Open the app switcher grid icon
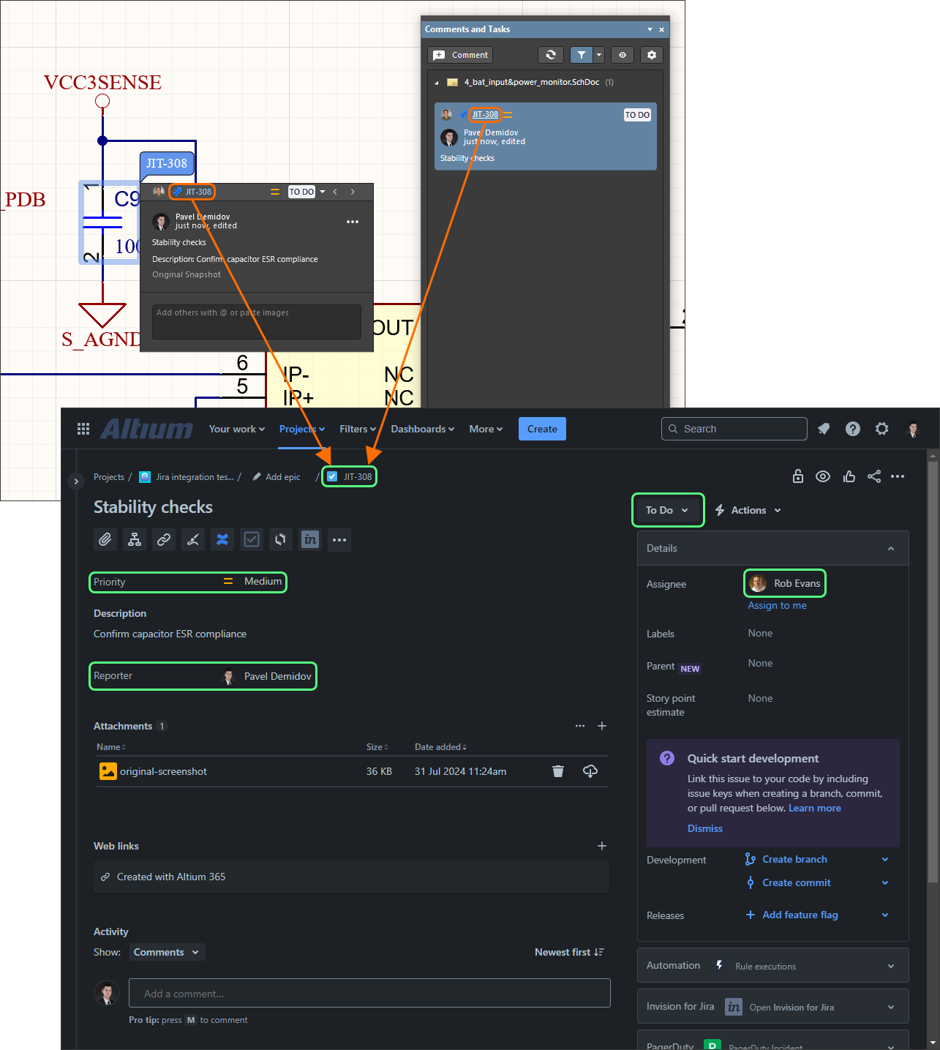Image resolution: width=940 pixels, height=1050 pixels. (83, 429)
